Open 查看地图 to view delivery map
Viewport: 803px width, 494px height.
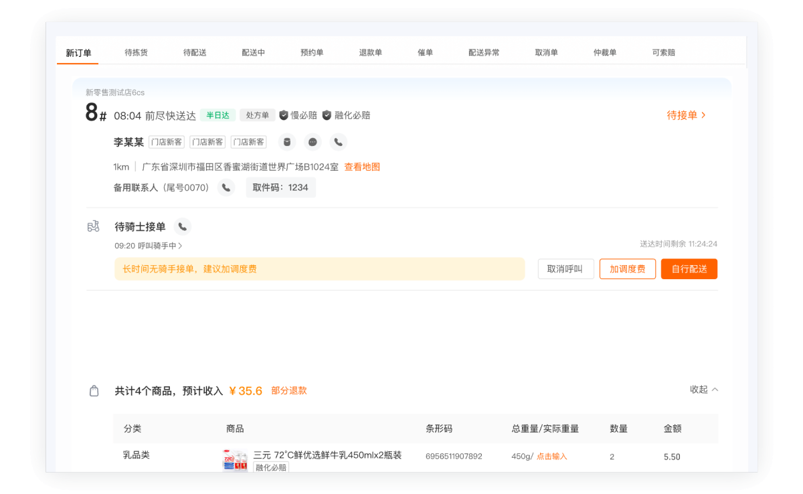click(x=362, y=167)
